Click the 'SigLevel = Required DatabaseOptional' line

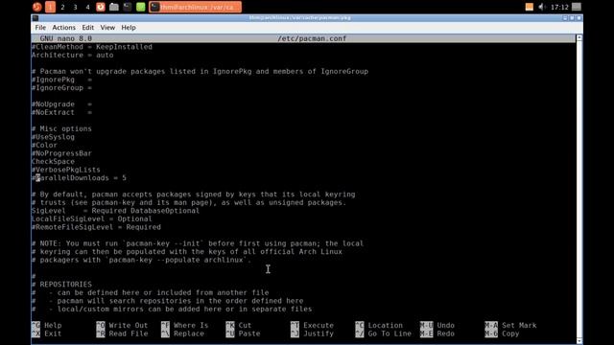115,211
